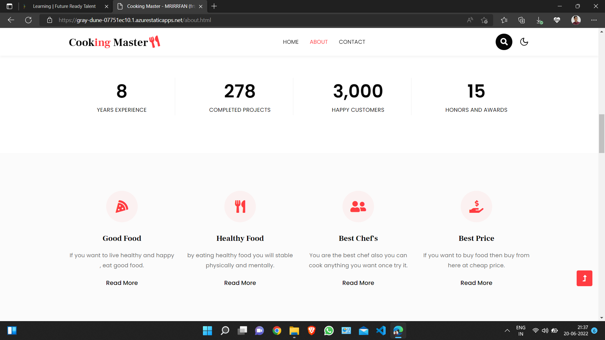Open the search button in site header
The image size is (605, 340).
504,42
